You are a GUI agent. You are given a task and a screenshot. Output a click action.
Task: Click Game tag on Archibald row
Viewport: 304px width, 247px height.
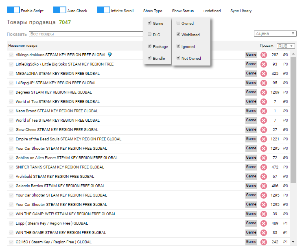coord(251,176)
